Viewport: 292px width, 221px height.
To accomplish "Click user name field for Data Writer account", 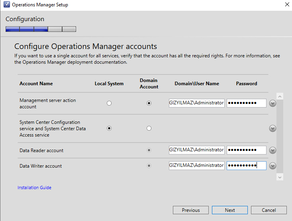I will [197, 166].
